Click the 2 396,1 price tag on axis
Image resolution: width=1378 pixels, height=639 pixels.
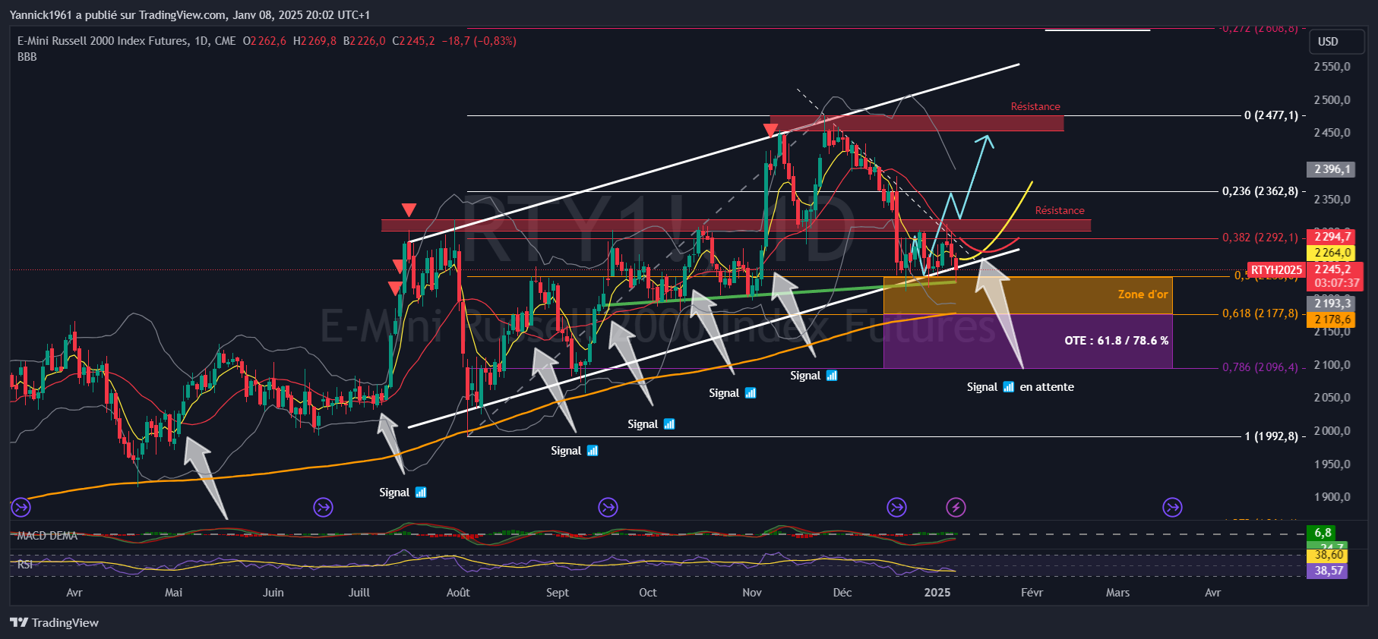pos(1332,169)
